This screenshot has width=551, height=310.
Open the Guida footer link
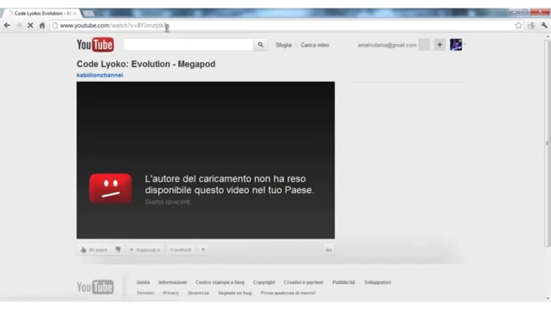point(143,282)
